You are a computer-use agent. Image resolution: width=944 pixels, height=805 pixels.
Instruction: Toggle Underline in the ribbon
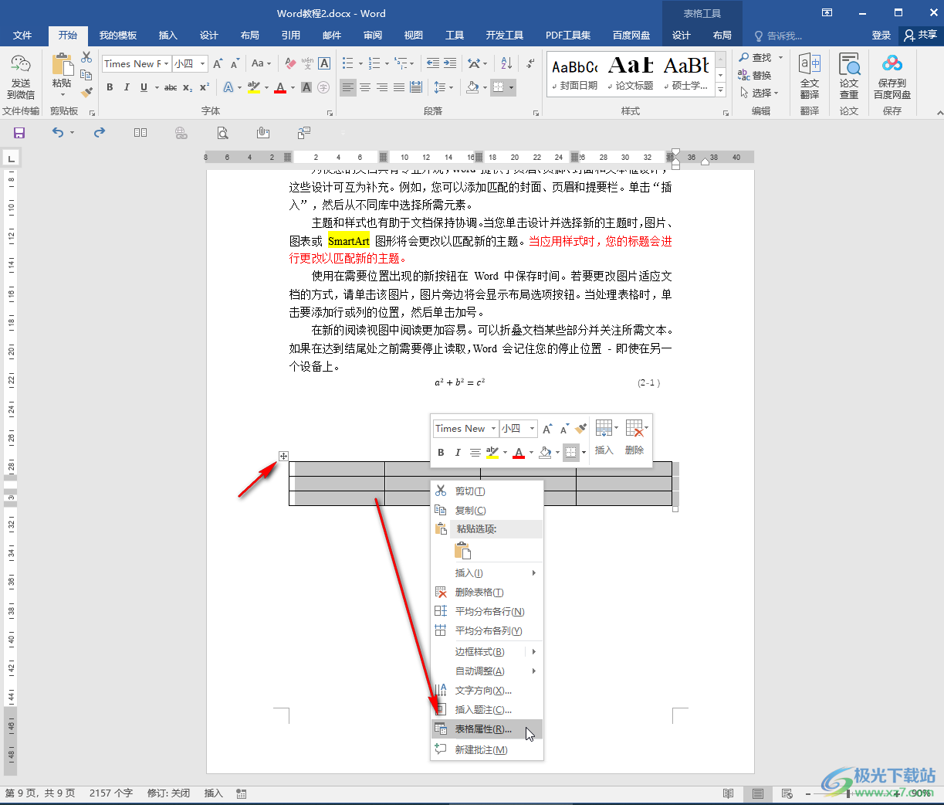click(144, 87)
